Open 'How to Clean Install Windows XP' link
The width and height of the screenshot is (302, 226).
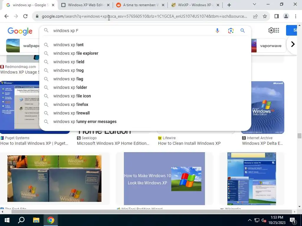point(189,143)
